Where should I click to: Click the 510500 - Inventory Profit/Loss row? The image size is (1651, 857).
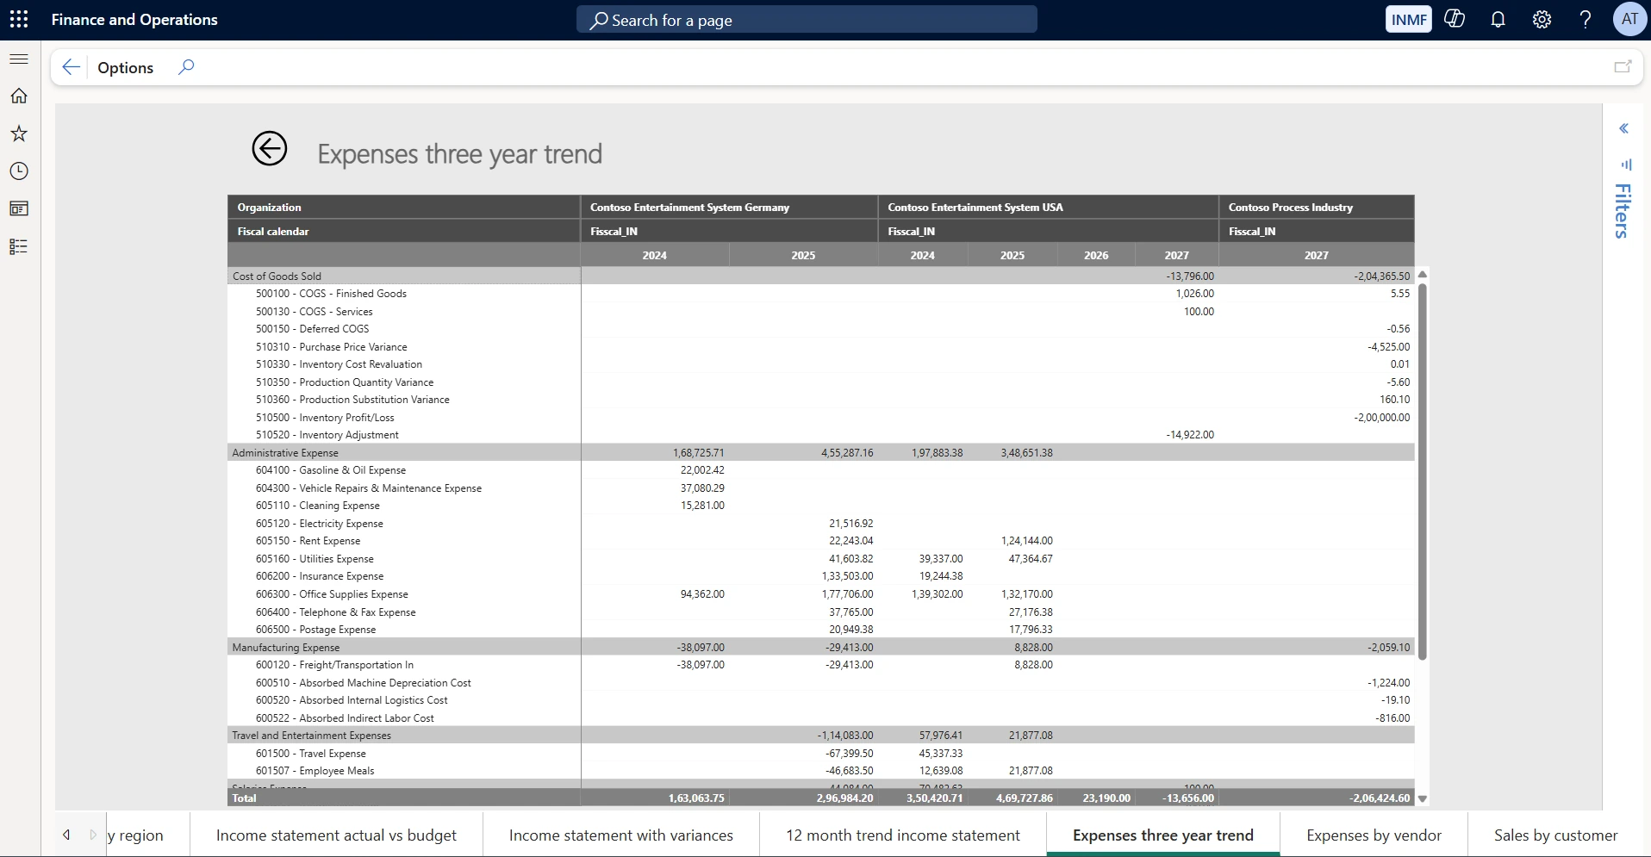click(x=821, y=417)
